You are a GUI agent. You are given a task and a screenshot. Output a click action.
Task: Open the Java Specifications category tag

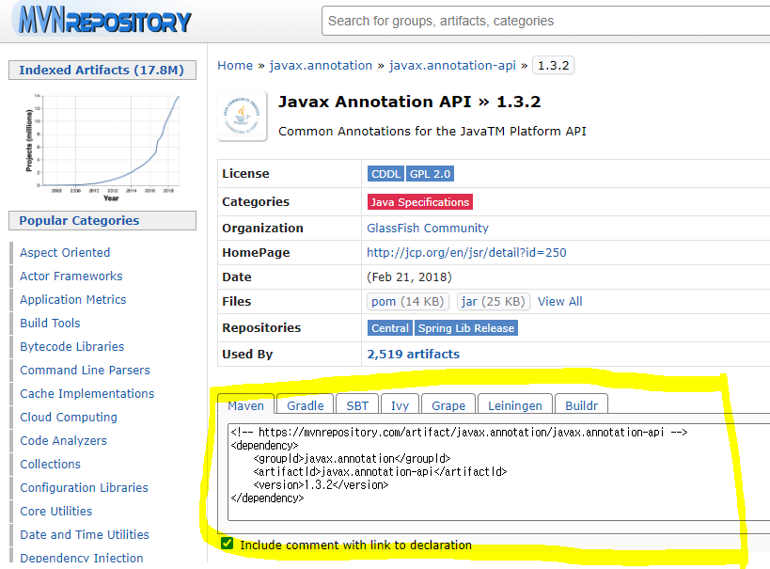click(x=420, y=202)
